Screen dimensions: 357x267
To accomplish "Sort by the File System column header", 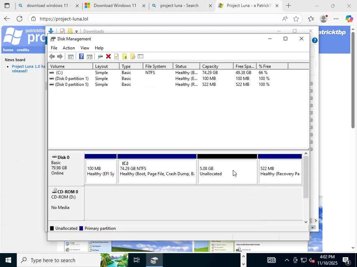I will [158, 66].
